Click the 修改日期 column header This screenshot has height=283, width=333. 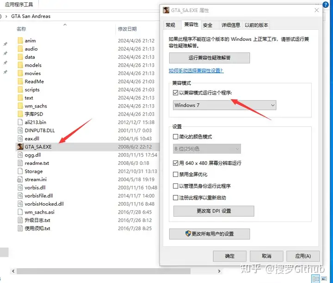127,29
